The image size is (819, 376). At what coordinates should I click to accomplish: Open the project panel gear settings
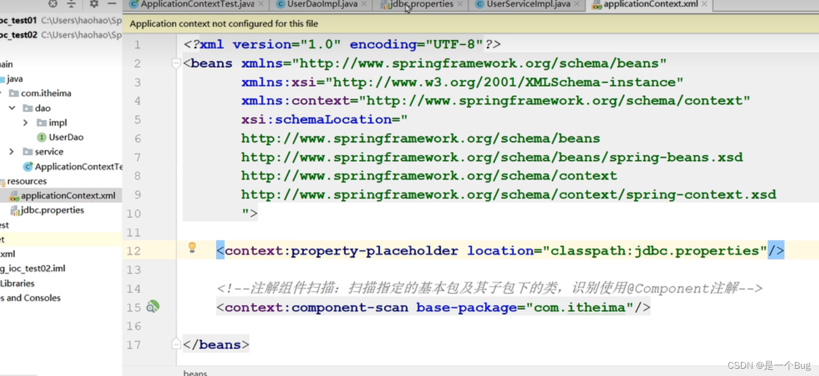(94, 3)
